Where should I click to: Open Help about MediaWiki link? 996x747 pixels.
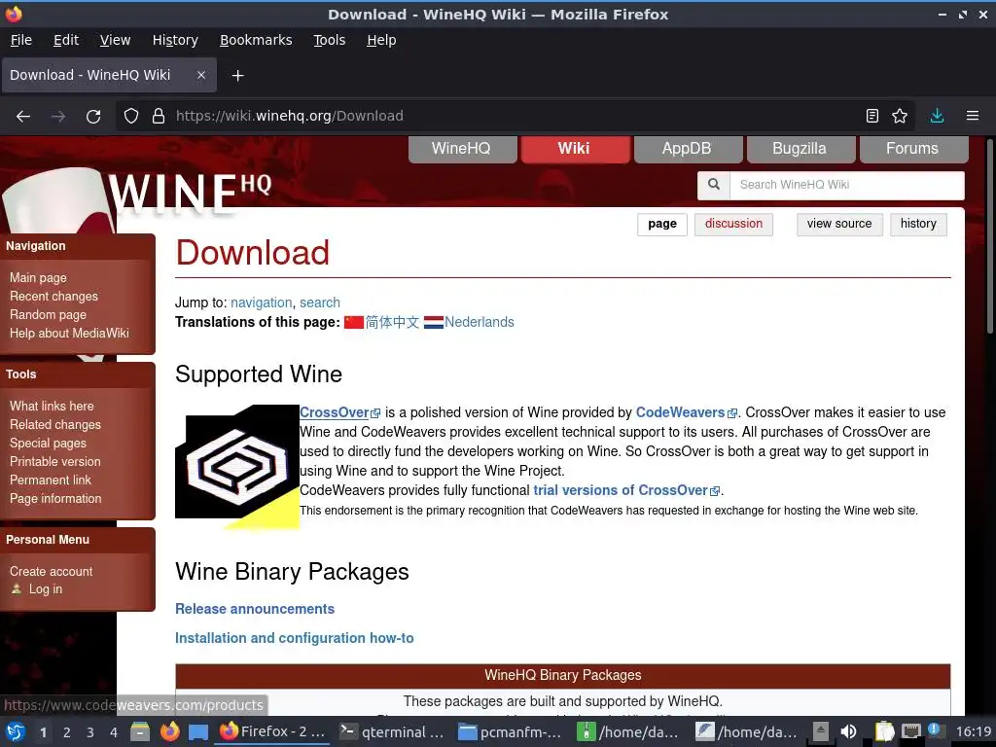(69, 333)
